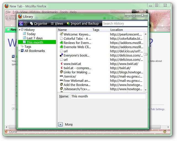This screenshot has height=141, width=177.
Task: Select http://colorfultabs.bi... location cell
Action: [x=126, y=39]
